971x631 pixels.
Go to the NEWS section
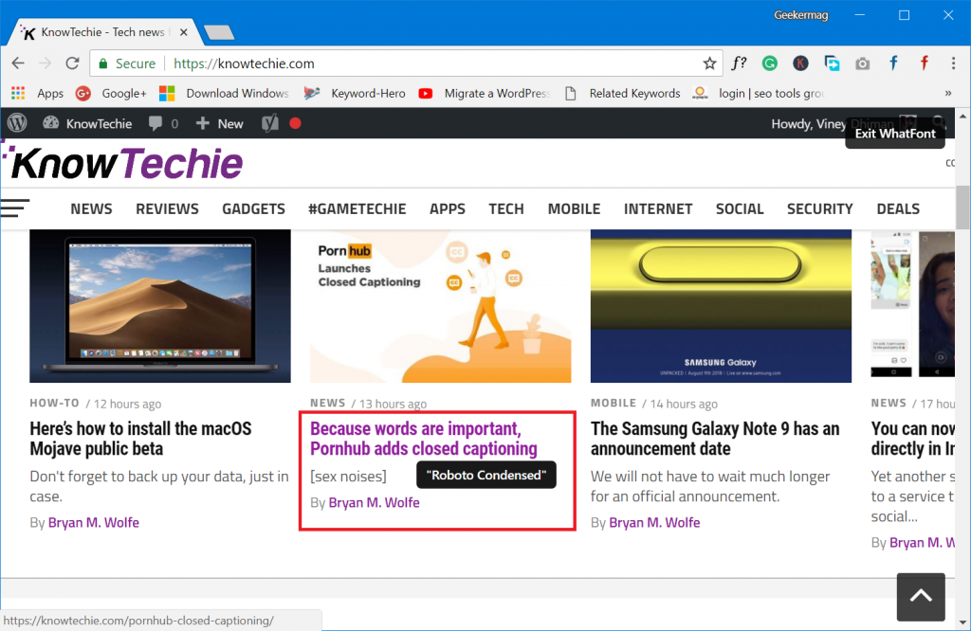[92, 209]
